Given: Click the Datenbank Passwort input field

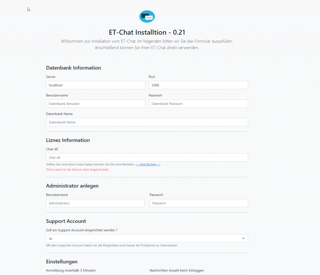Looking at the screenshot, I should (198, 104).
